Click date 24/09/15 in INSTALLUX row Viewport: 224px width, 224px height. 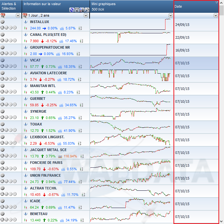point(182,25)
